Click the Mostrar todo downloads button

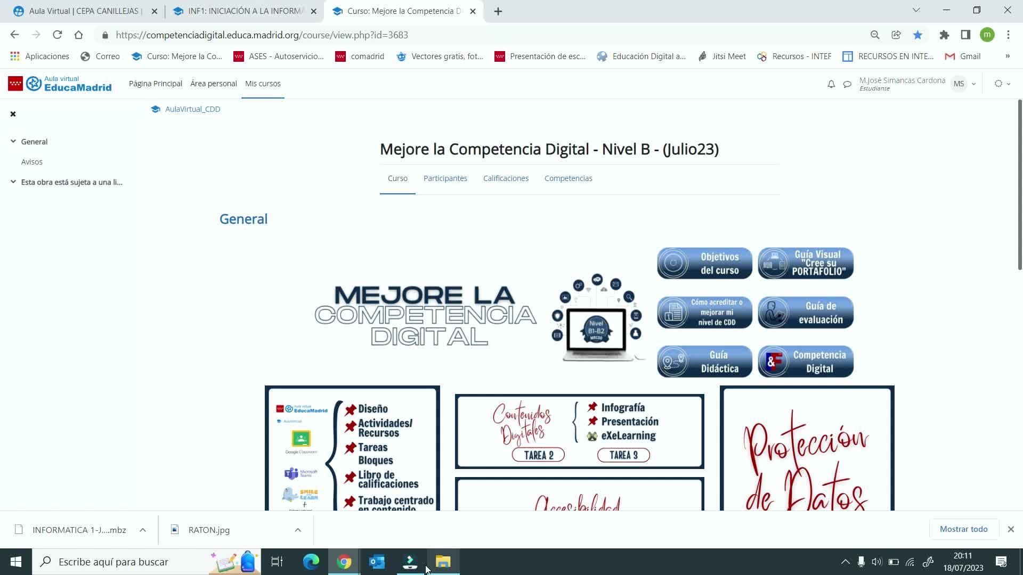tap(963, 529)
